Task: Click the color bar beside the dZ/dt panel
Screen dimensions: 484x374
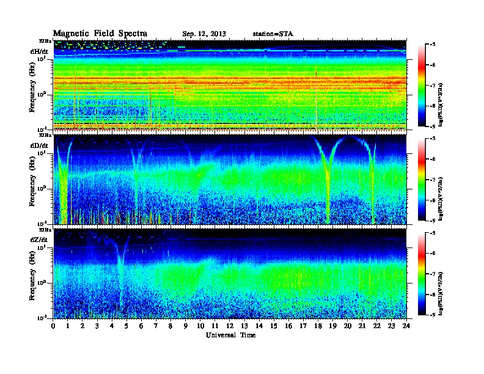Action: click(422, 274)
